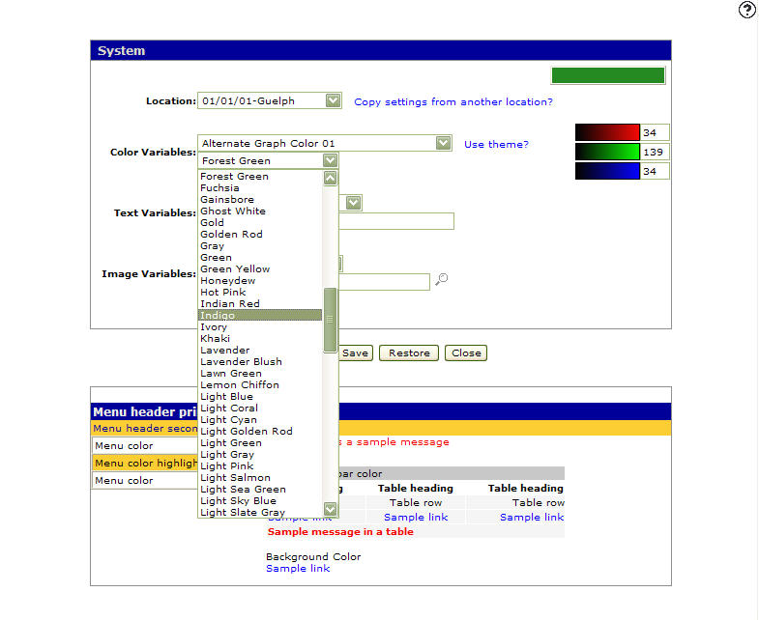Click the Use theme? link

496,144
